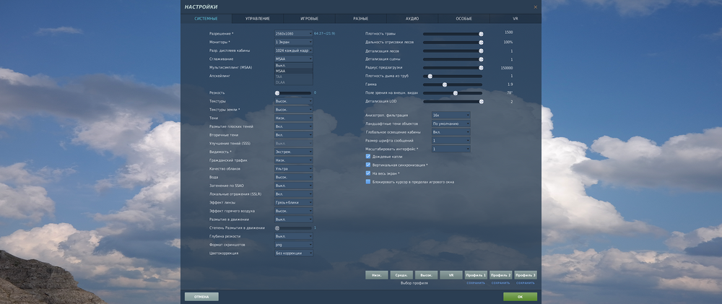
Task: Expand Размер шрифта сообщений dropdown
Action: coord(451,141)
